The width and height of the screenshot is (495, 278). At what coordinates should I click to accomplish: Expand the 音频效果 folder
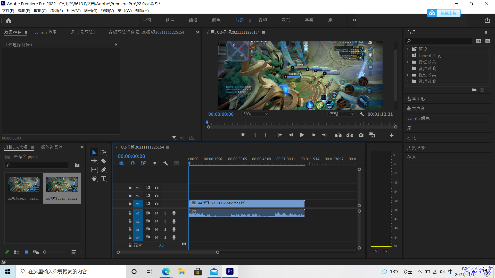click(x=407, y=62)
